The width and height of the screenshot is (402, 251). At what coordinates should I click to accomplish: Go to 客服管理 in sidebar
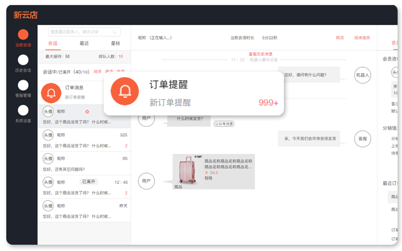pos(23,85)
